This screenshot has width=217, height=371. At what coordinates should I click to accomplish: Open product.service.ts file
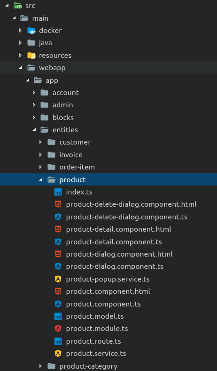(96, 354)
